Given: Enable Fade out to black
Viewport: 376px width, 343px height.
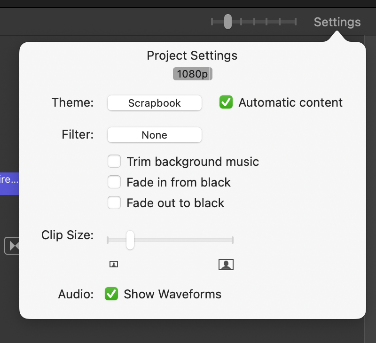Looking at the screenshot, I should pyautogui.click(x=114, y=203).
